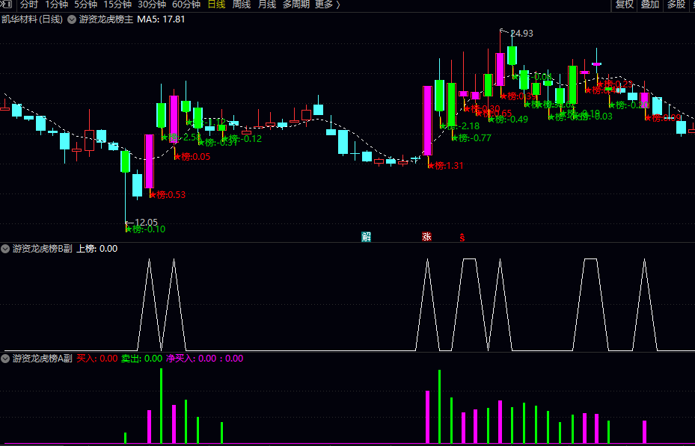The height and width of the screenshot is (446, 695).
Task: Open the 游资龙虎榜B副 indicator dropdown arrow
Action: click(x=5, y=249)
